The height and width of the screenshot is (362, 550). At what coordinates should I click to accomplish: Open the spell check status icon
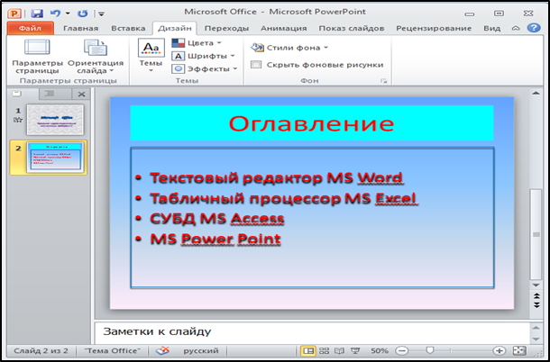162,350
